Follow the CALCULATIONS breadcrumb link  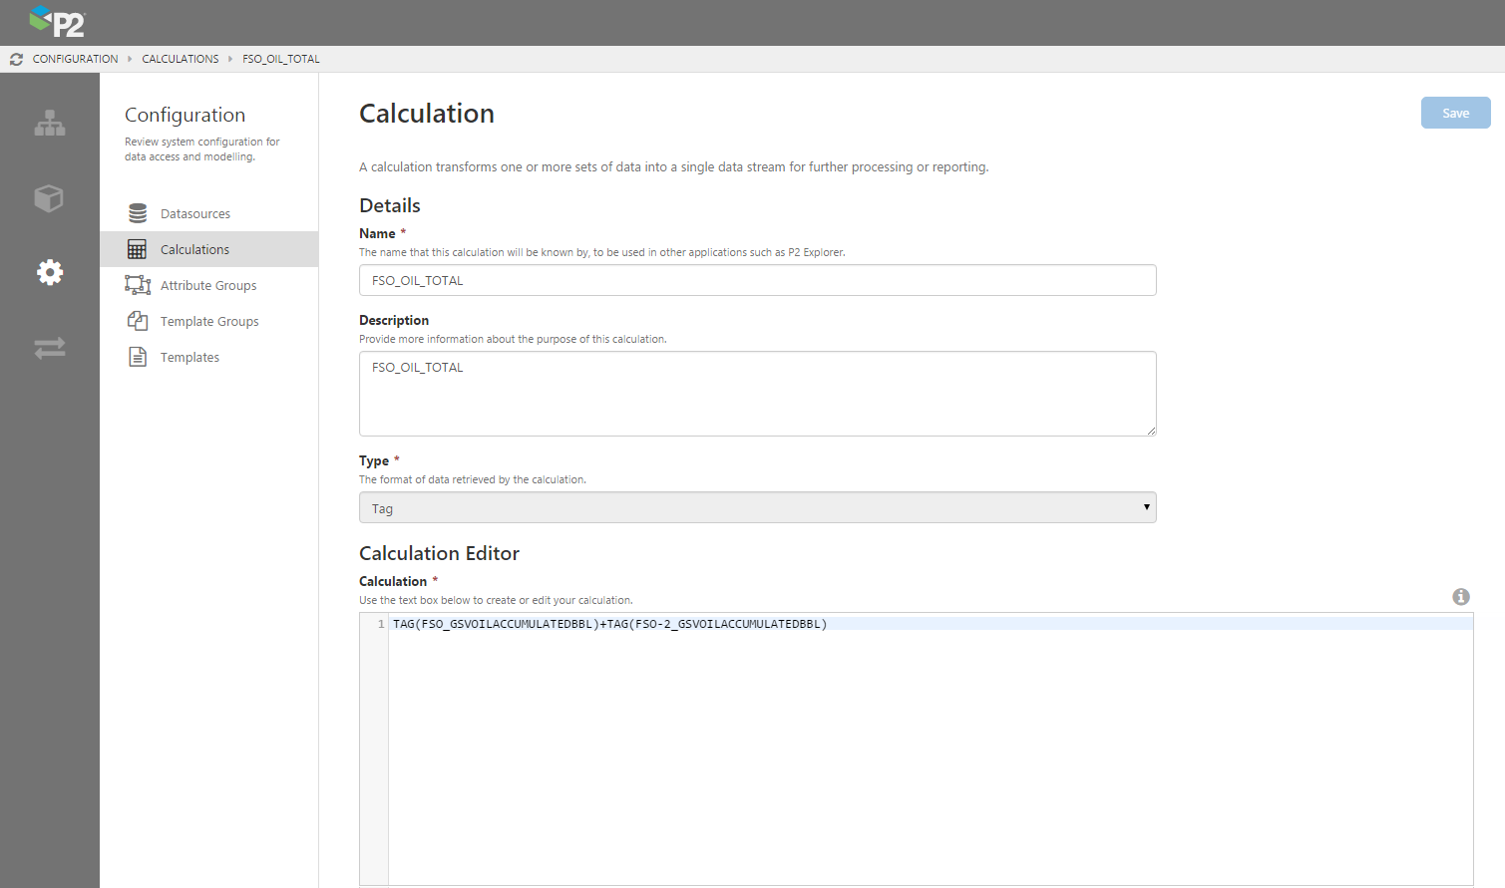click(x=181, y=60)
